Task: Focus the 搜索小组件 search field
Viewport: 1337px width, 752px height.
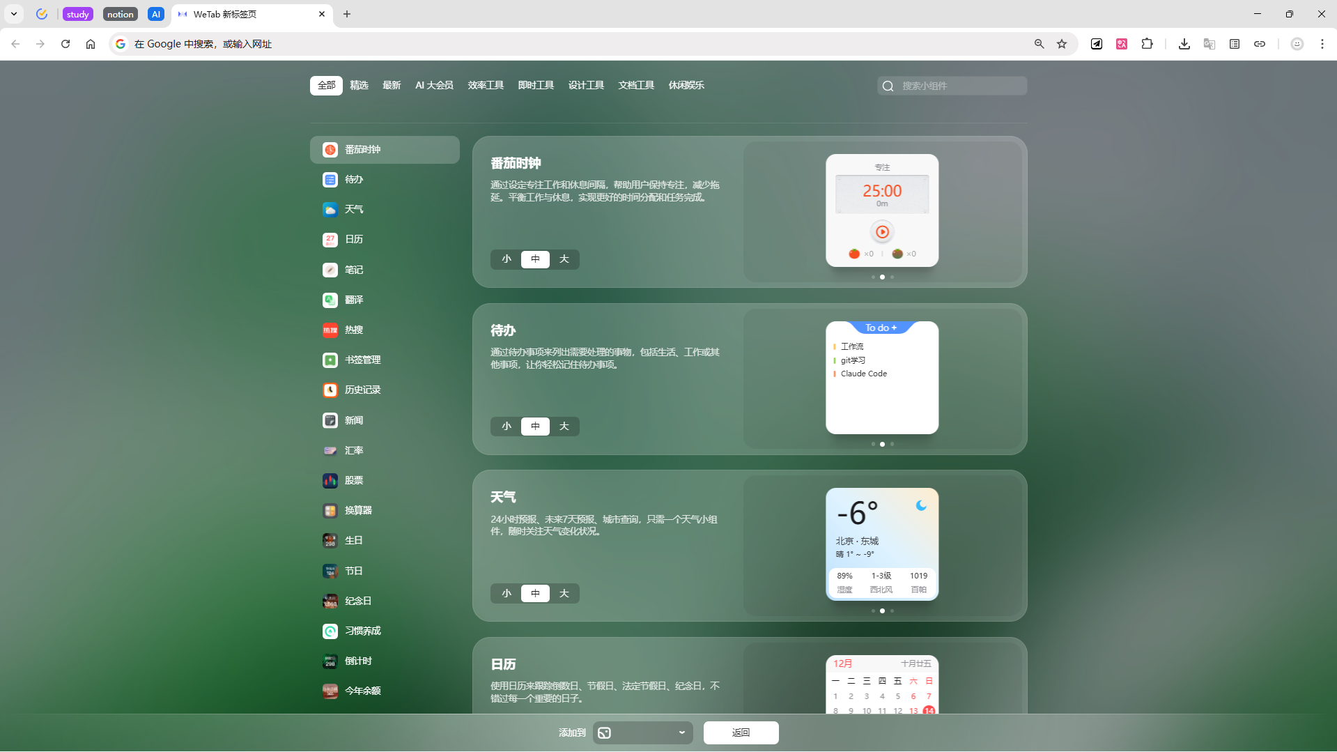Action: tap(952, 86)
